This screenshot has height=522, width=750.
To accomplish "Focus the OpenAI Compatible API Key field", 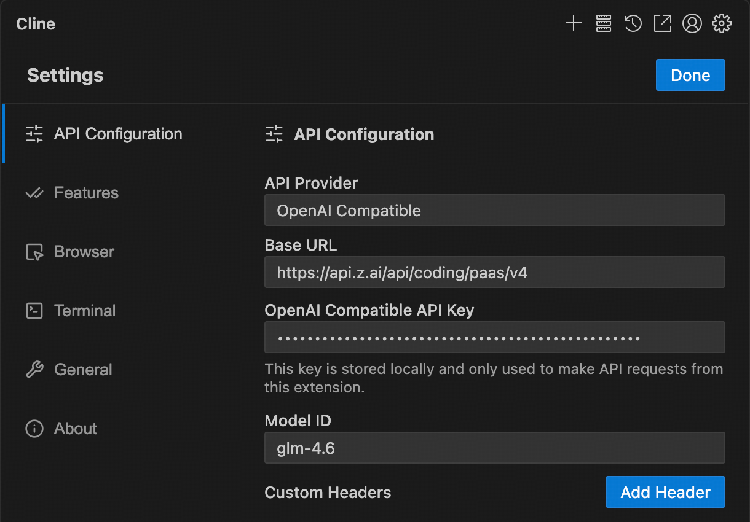I will pyautogui.click(x=494, y=338).
